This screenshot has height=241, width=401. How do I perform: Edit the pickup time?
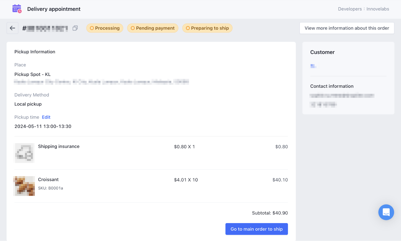(46, 117)
